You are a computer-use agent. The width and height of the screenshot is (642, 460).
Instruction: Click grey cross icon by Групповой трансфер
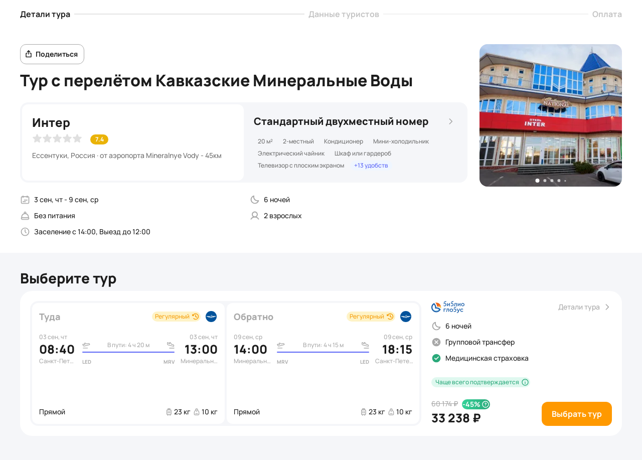pyautogui.click(x=436, y=342)
